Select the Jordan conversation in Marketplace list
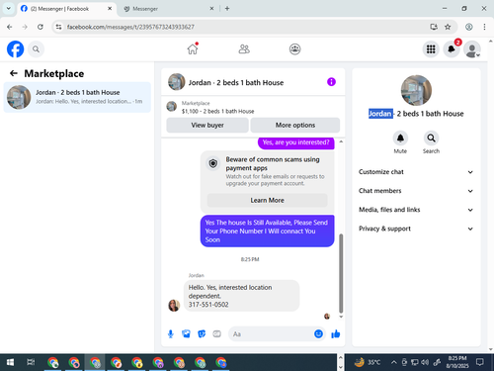 (x=77, y=97)
